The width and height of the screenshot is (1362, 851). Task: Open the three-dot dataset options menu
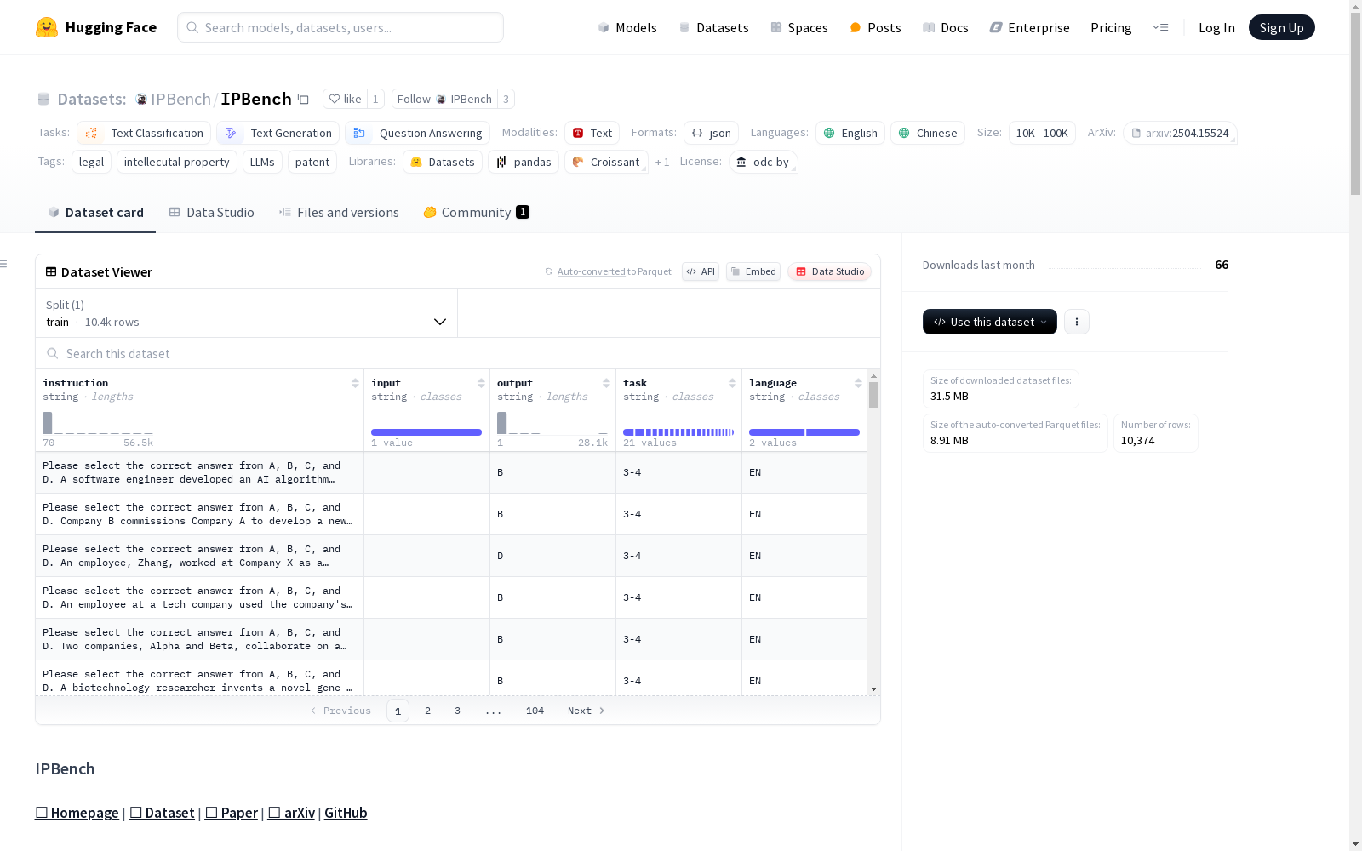(1077, 322)
